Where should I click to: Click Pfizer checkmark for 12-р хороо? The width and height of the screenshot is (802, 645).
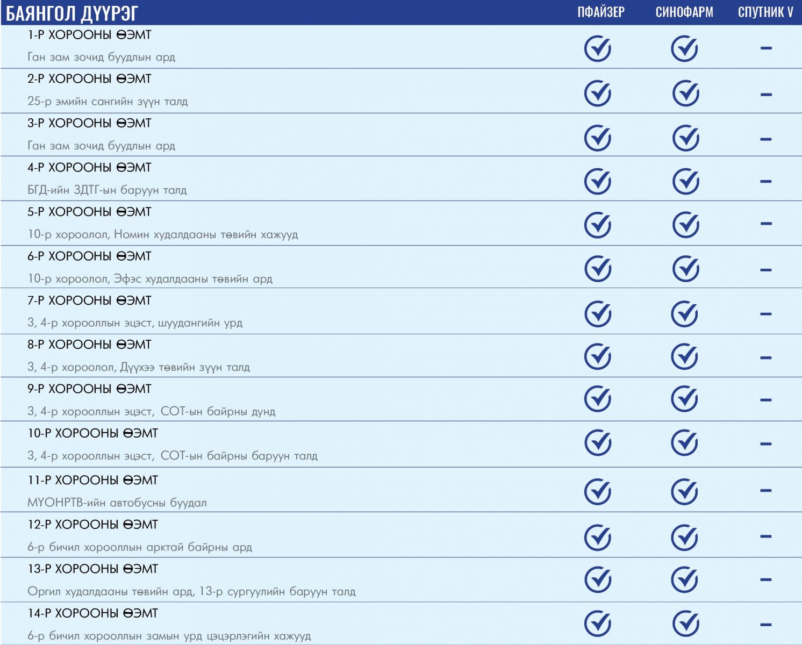pyautogui.click(x=597, y=537)
